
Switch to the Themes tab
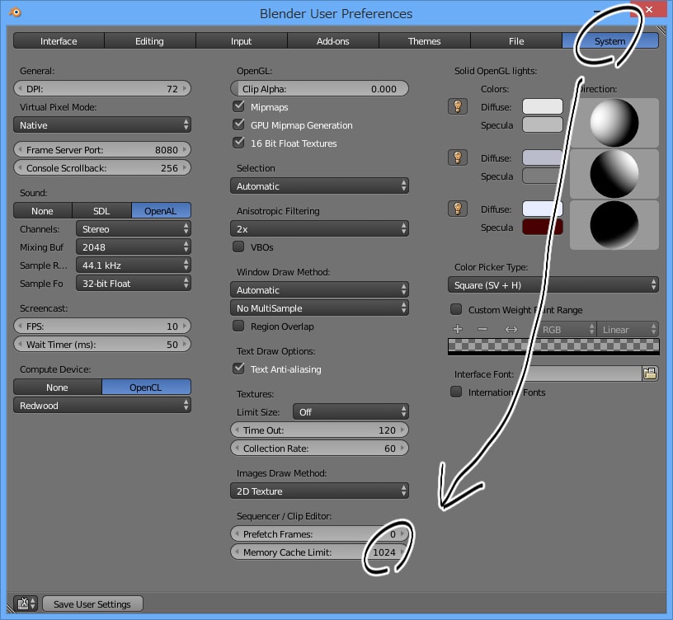pos(425,40)
